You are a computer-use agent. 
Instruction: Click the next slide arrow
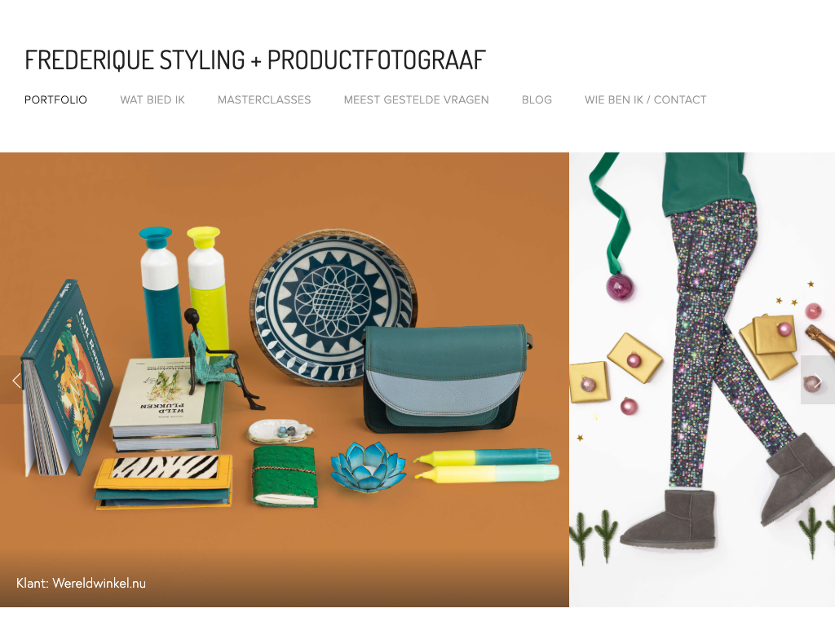pos(817,380)
